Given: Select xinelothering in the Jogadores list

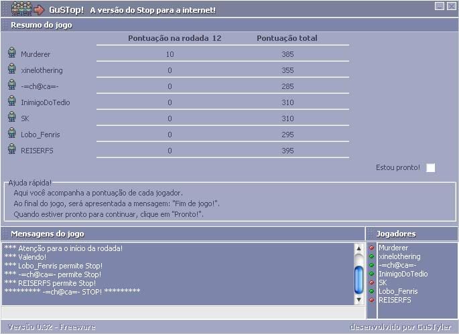Looking at the screenshot, I should pos(399,256).
